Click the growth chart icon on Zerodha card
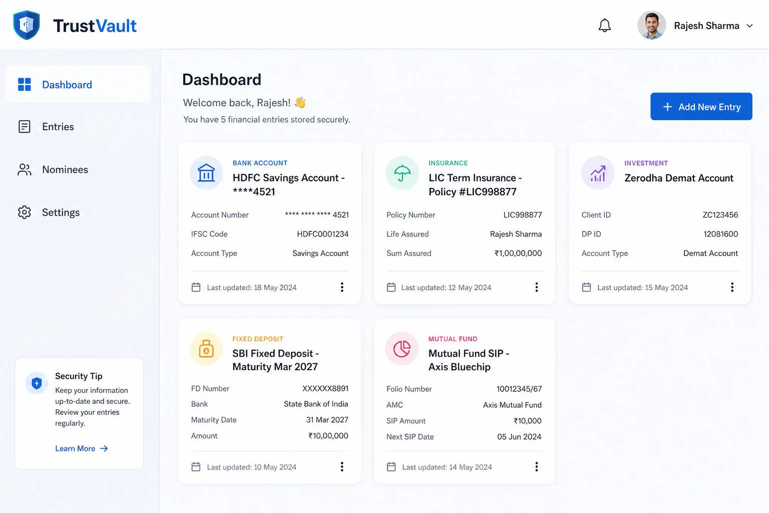Image resolution: width=769 pixels, height=513 pixels. click(x=598, y=173)
